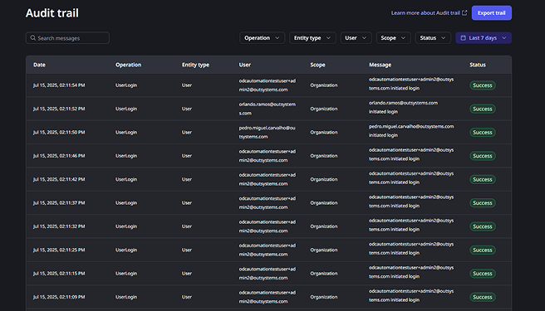Viewport: 545px width, 311px height.
Task: Click the chevron arrow on Status filter
Action: [x=443, y=38]
